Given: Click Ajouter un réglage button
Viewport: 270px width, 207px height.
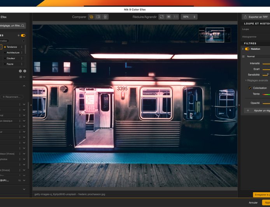Looking at the screenshot, I should click(257, 111).
